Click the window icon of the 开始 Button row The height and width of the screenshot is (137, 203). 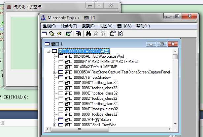click(61, 120)
